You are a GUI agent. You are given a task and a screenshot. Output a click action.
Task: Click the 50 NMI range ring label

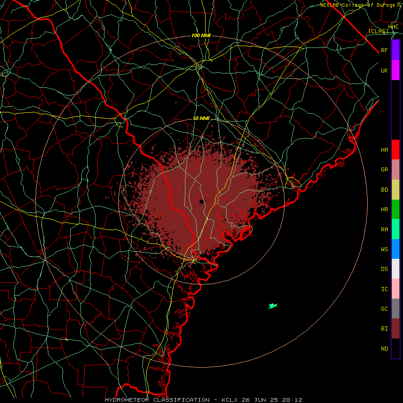pos(201,119)
